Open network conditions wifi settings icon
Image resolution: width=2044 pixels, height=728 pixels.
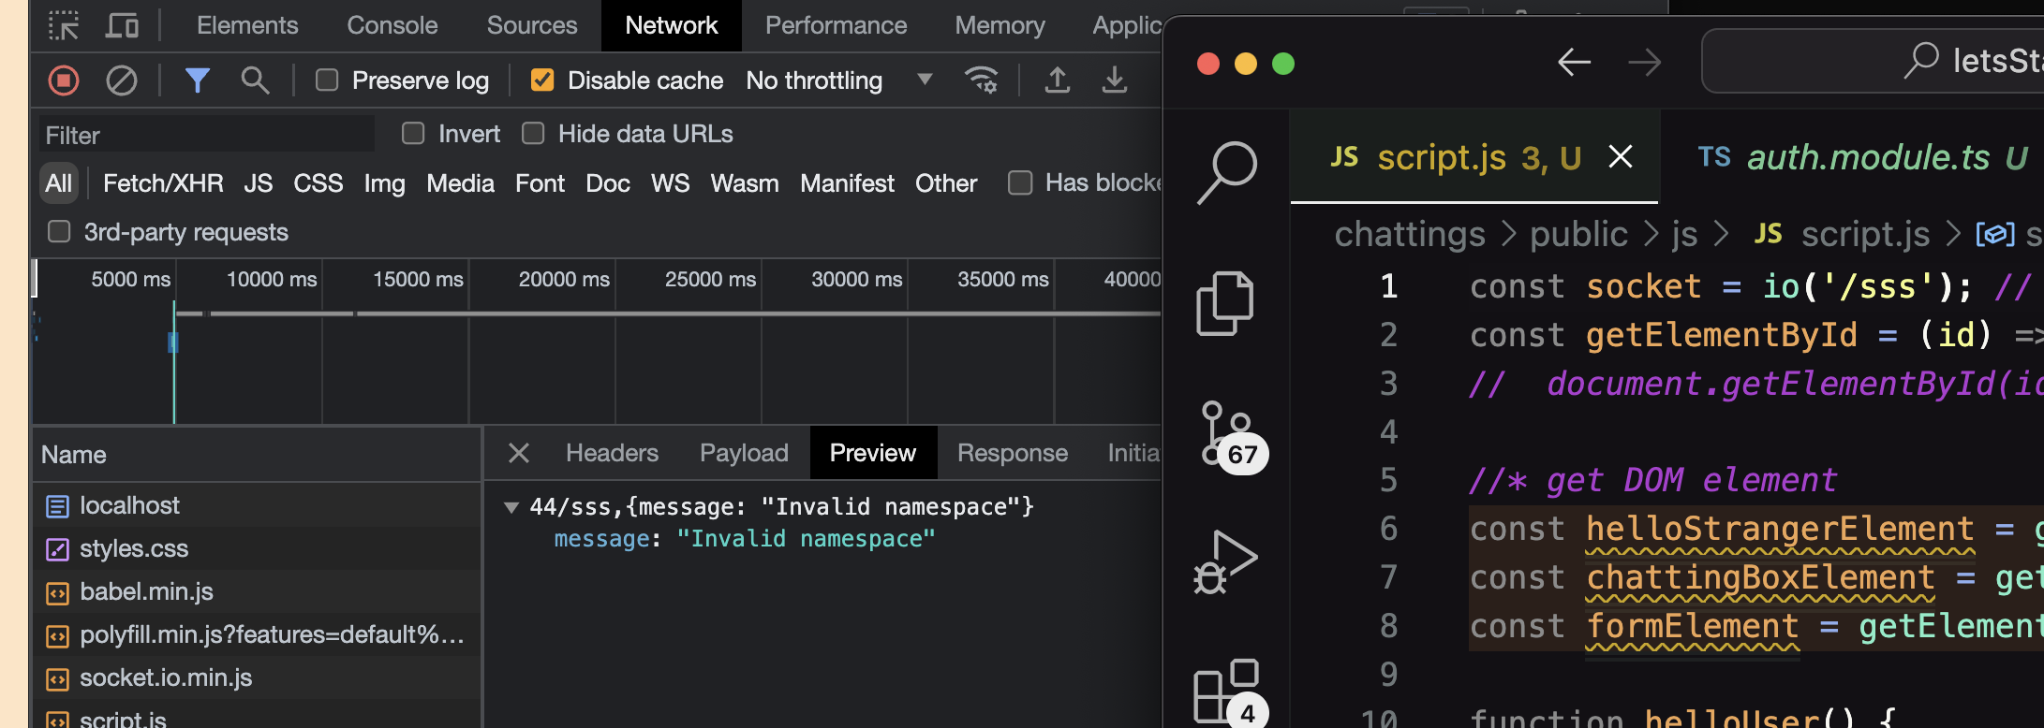981,80
